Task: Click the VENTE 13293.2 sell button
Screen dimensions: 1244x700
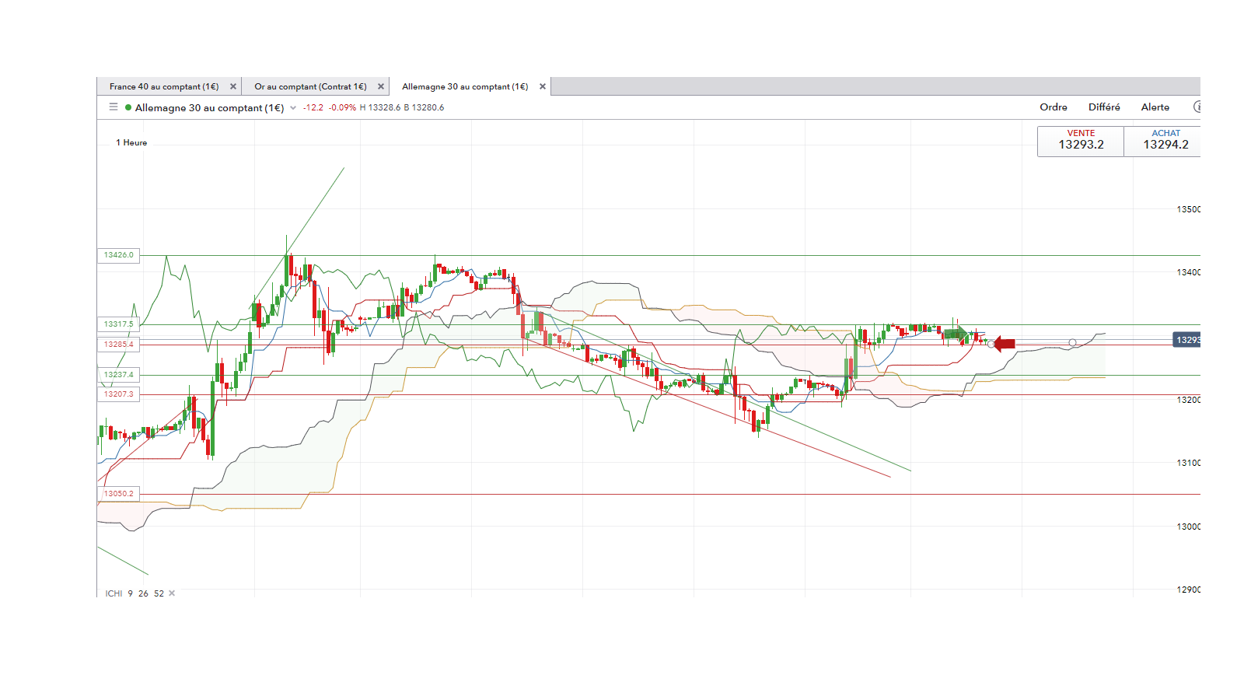Action: point(1081,142)
